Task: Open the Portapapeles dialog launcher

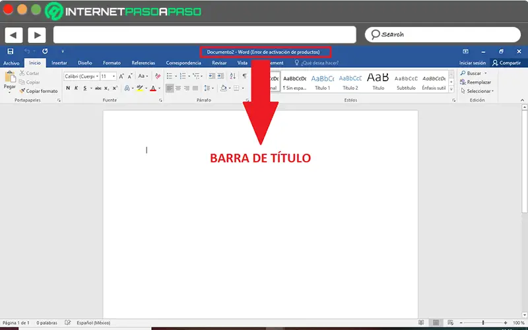Action: click(x=59, y=100)
